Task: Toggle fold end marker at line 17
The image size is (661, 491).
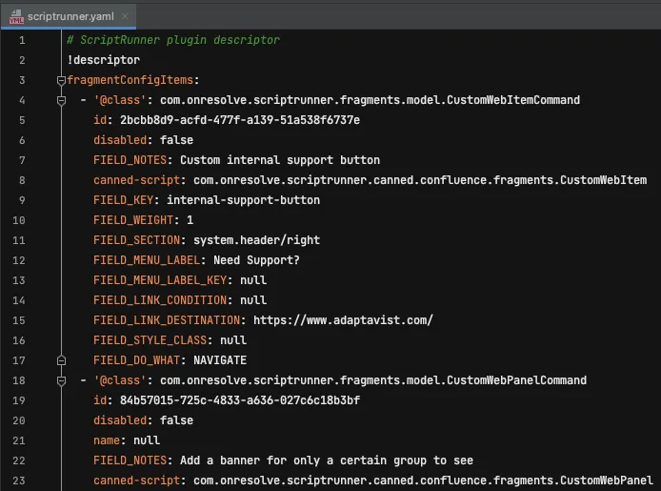Action: [x=61, y=360]
